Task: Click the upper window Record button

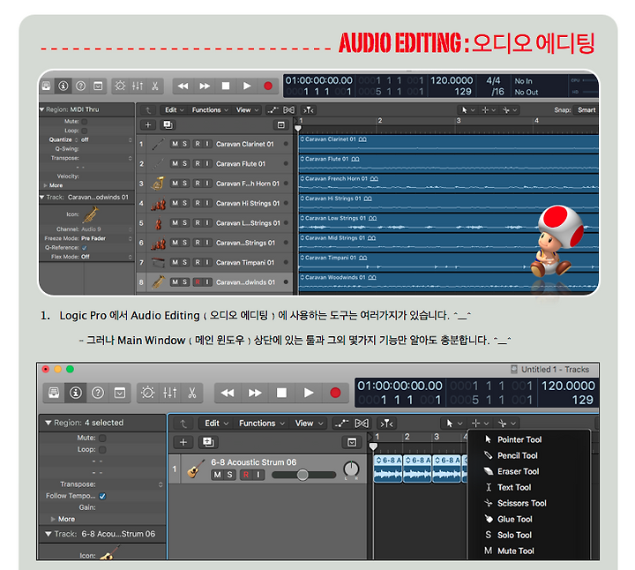Action: [268, 86]
